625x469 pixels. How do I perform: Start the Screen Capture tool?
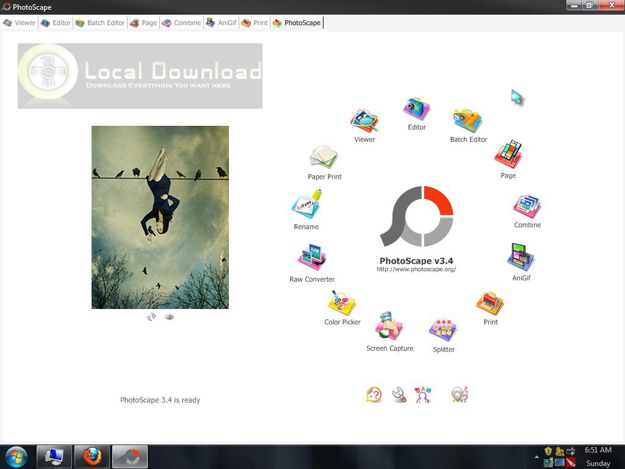(x=389, y=326)
